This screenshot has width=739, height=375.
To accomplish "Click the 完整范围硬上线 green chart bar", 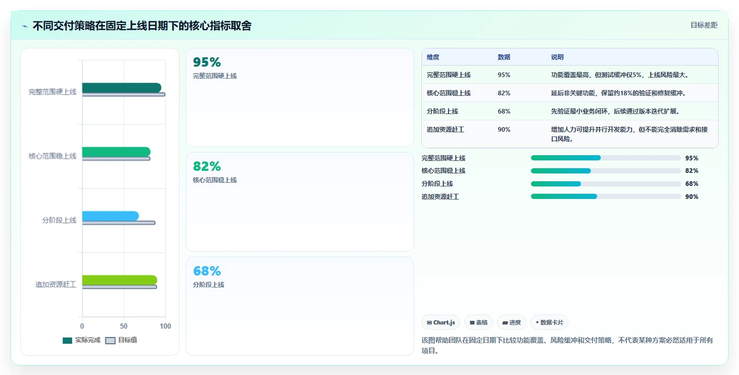I will pos(122,87).
